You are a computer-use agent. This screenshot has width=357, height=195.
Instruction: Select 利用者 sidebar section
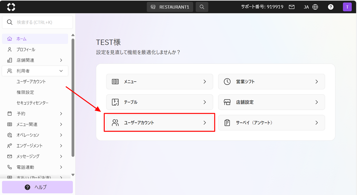(x=35, y=71)
